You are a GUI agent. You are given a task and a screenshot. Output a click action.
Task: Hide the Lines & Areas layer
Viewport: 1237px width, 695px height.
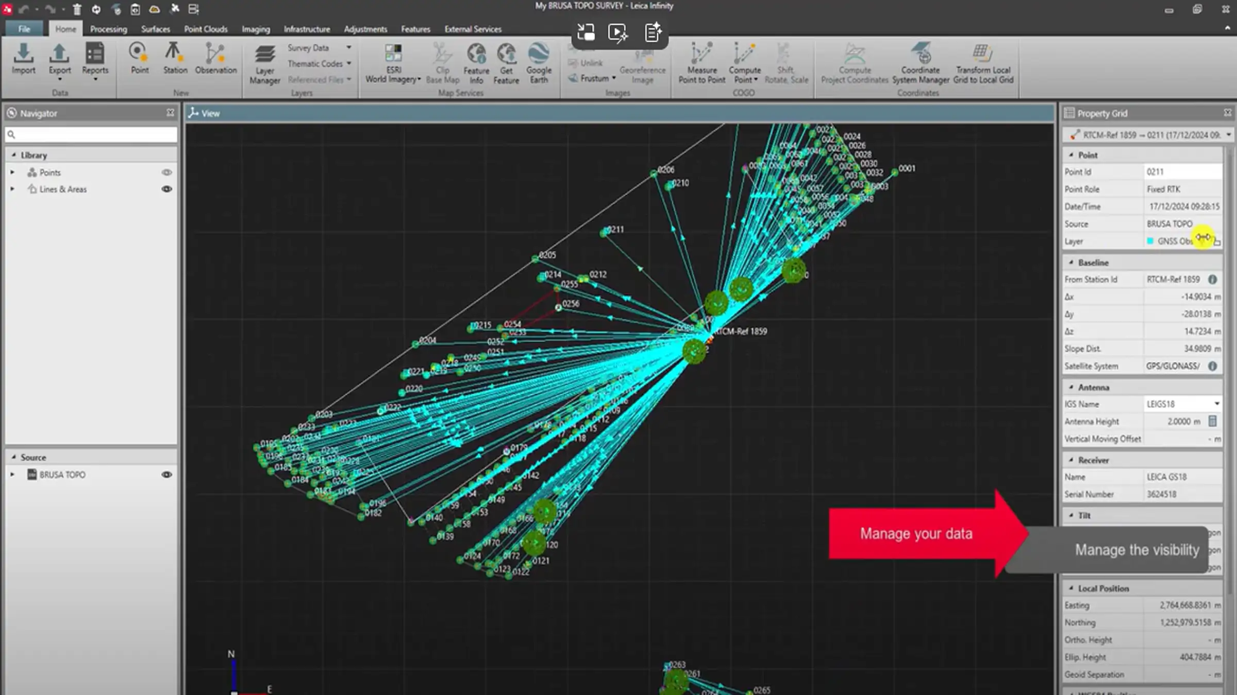[166, 189]
